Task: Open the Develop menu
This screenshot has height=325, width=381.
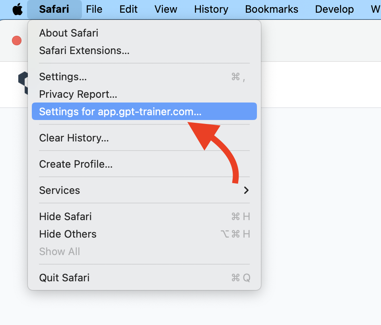Action: point(334,10)
